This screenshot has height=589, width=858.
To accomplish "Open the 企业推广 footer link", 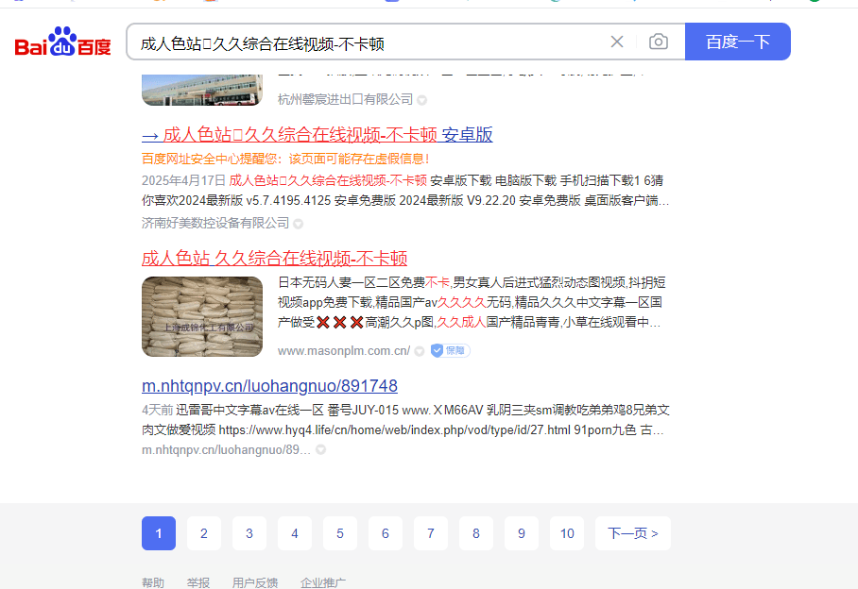I will [x=323, y=582].
